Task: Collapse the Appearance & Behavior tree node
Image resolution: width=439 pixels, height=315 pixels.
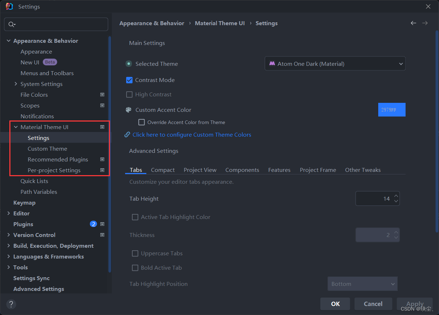Action: [9, 41]
